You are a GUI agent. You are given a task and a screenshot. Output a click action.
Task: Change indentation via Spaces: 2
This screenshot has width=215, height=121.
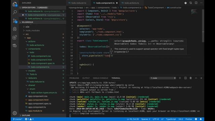click(x=145, y=119)
